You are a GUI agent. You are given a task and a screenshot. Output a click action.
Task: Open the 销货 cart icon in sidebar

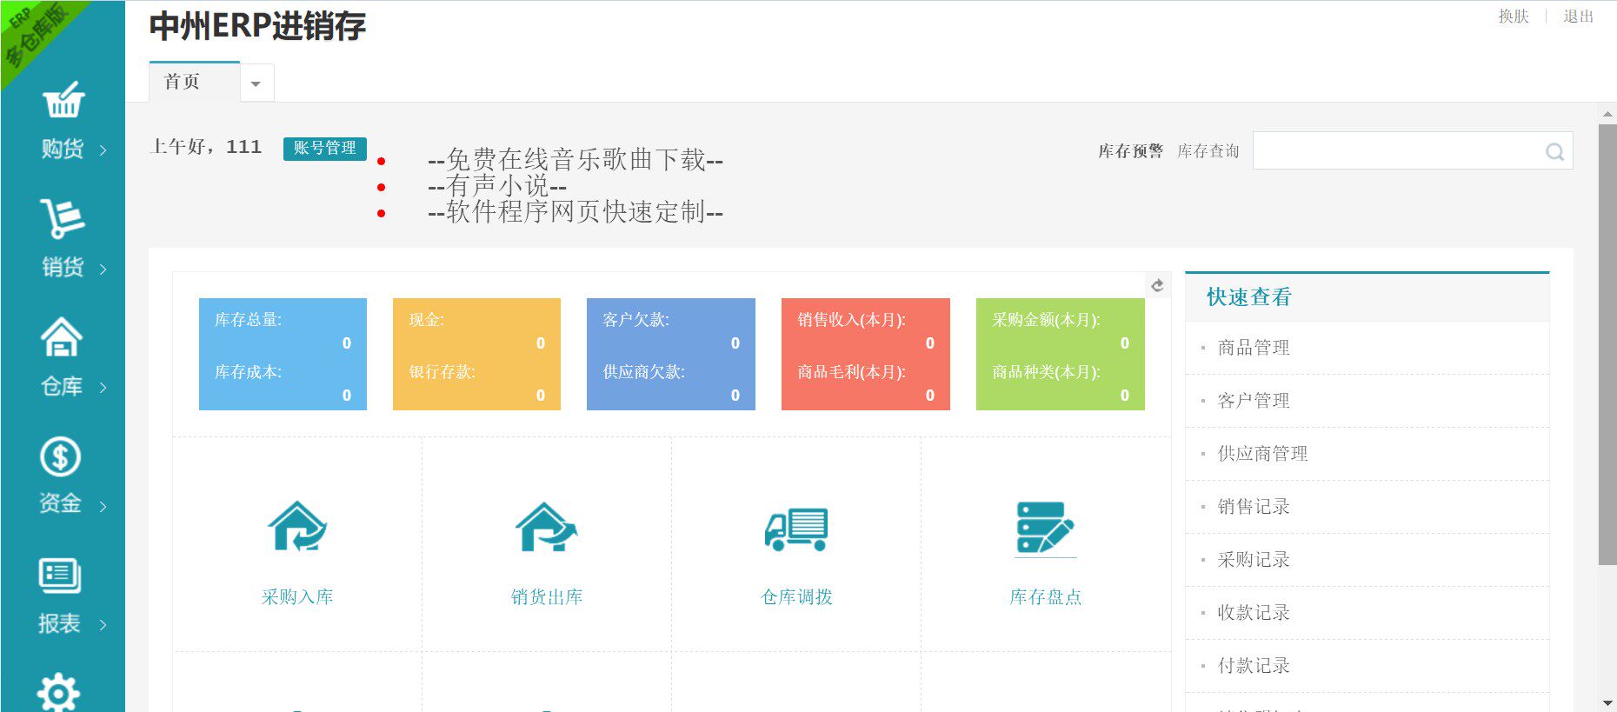click(63, 217)
